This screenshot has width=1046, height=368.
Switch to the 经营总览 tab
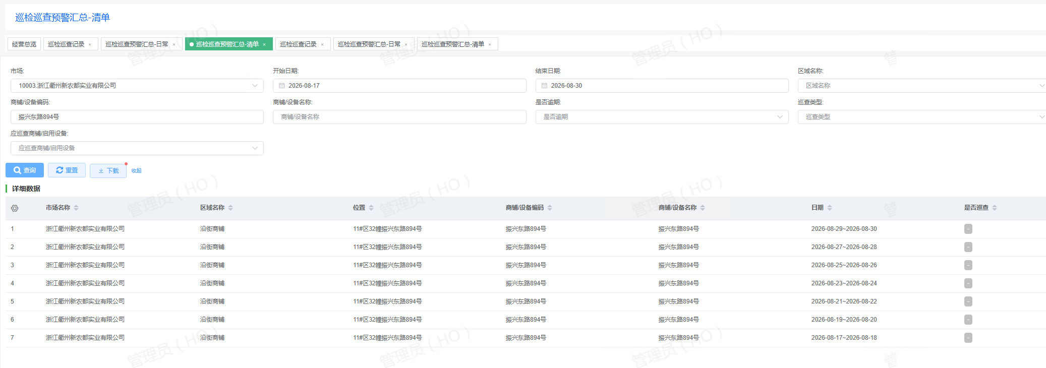[x=24, y=44]
